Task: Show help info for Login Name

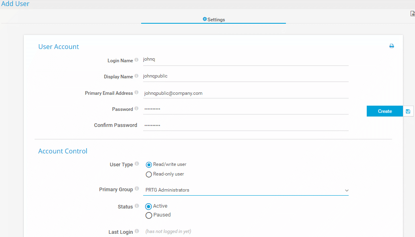Action: coord(136,60)
